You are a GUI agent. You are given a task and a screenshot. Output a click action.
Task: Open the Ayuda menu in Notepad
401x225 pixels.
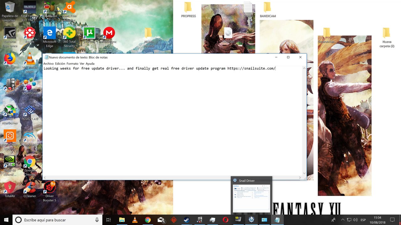(90, 63)
